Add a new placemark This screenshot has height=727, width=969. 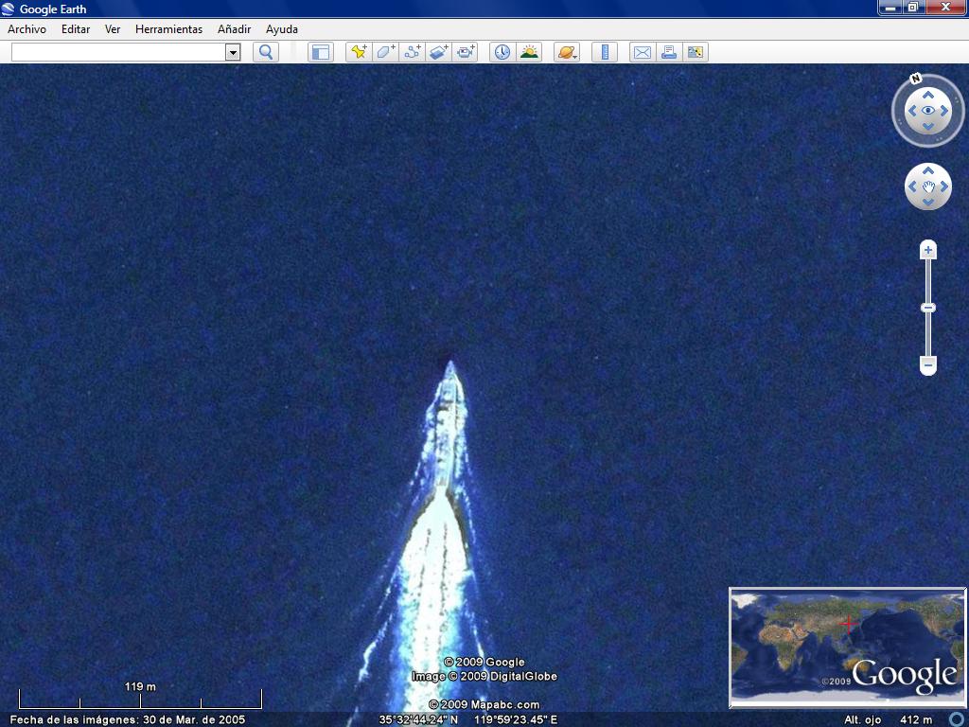pos(359,52)
